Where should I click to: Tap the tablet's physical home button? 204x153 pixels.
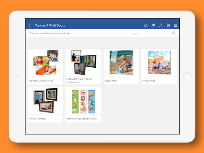coord(187,76)
